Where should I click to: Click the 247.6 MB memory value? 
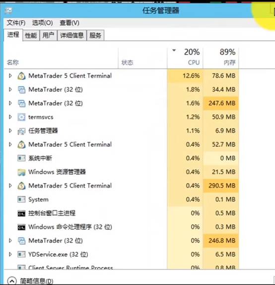[x=222, y=103]
